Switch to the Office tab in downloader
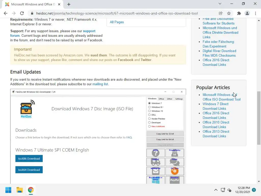 (161, 99)
